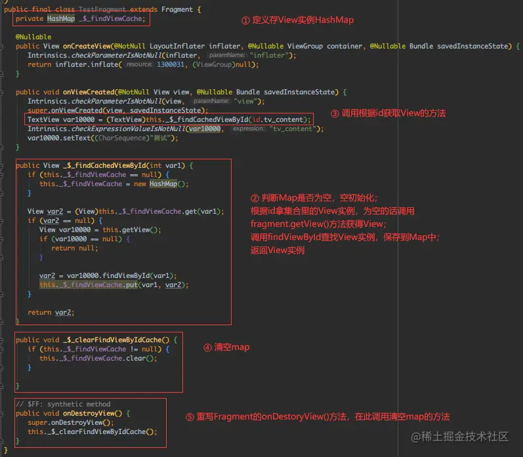
Task: Collapse the onViewCreated method using its gutter fold marker
Action: [2, 92]
